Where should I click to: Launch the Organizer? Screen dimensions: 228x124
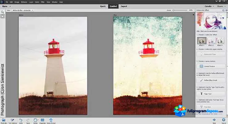pos(42,121)
